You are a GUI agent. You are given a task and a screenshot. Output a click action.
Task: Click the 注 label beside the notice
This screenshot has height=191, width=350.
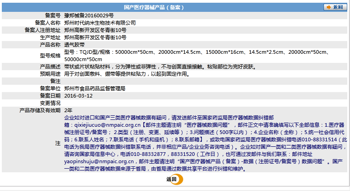pos(58,143)
